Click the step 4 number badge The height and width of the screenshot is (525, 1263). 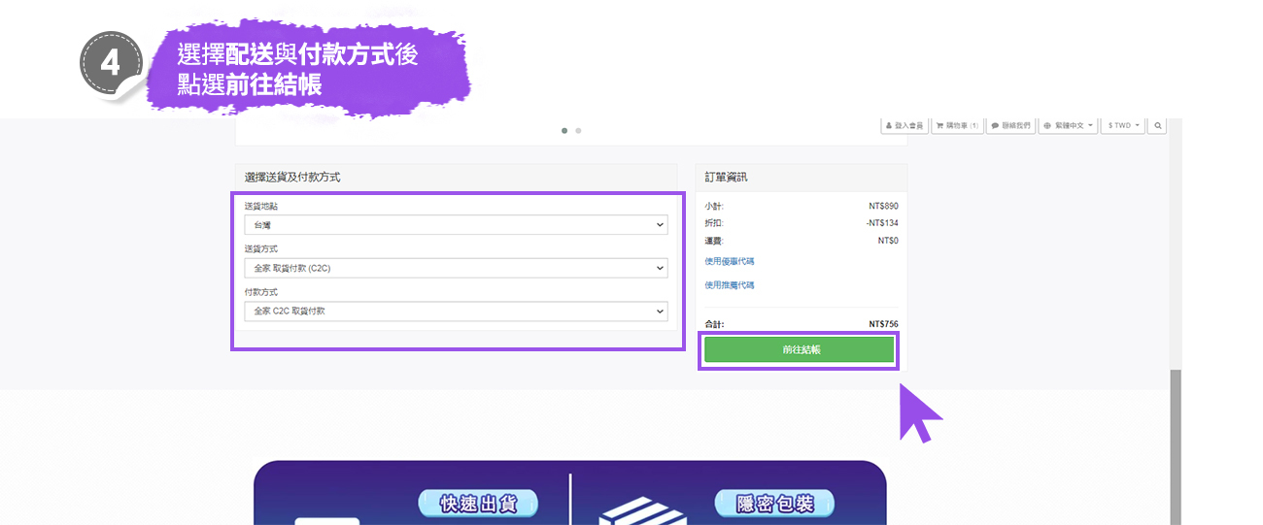[111, 64]
